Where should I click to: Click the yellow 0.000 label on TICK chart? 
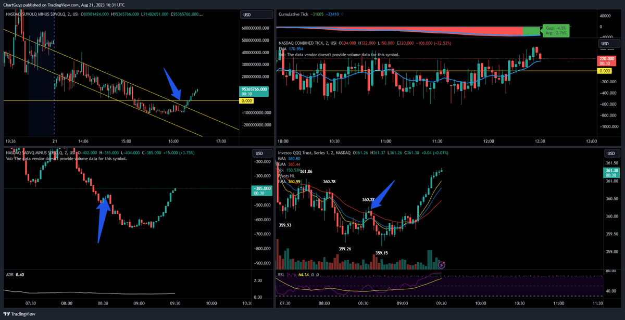pos(604,70)
